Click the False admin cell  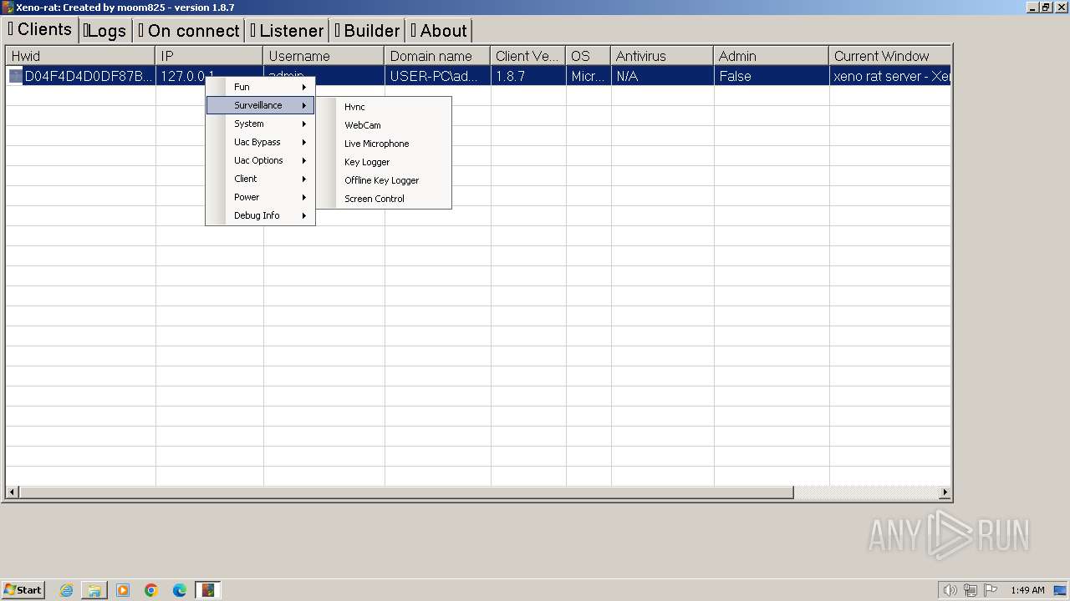click(x=772, y=76)
